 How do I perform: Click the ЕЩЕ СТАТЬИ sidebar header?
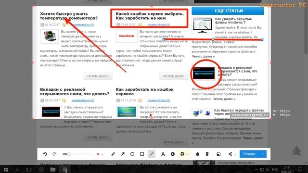point(228,11)
